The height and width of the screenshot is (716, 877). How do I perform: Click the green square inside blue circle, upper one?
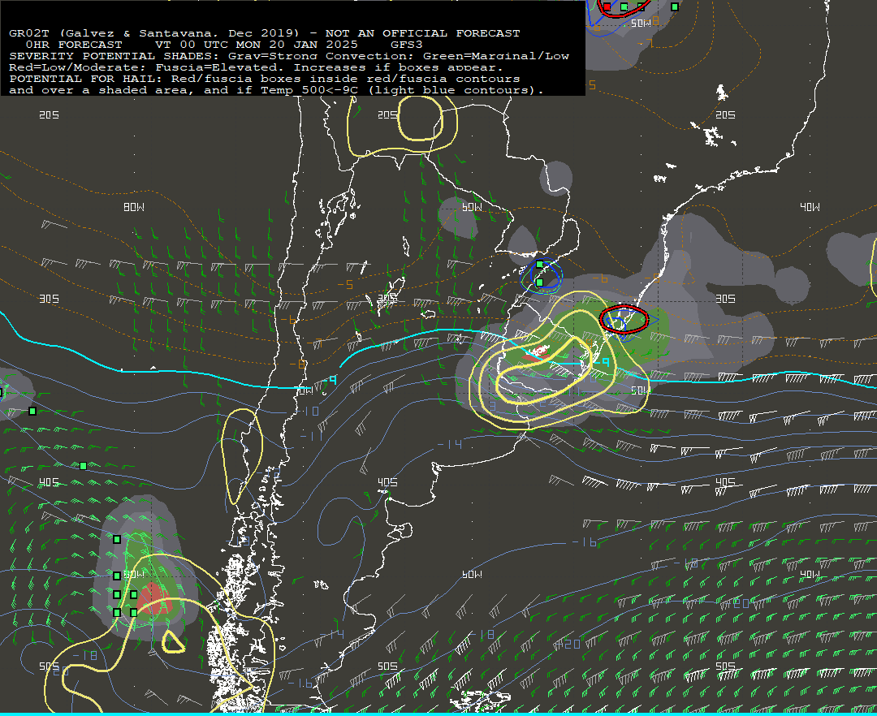tap(540, 265)
